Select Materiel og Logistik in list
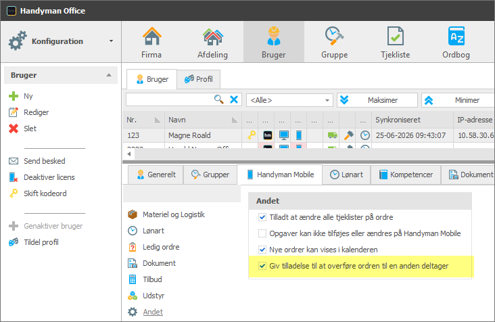Image resolution: width=495 pixels, height=322 pixels. coord(166,214)
